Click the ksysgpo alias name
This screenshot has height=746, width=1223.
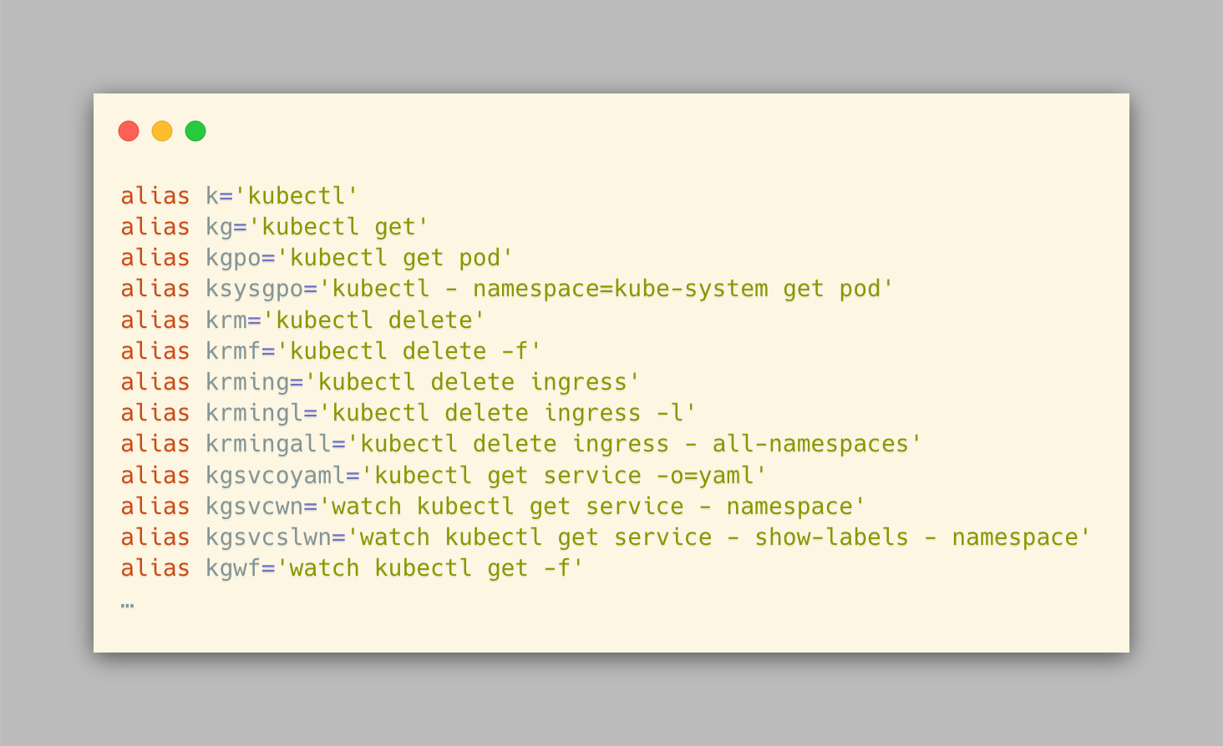click(254, 289)
